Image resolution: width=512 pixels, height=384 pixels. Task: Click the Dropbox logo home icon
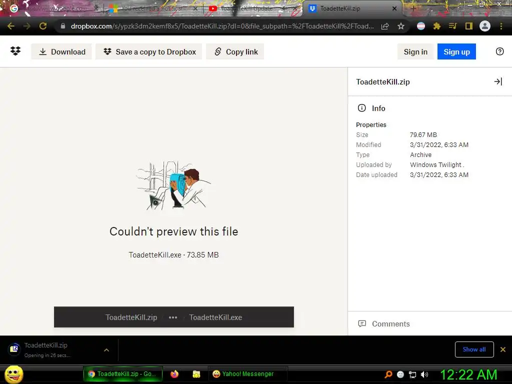pyautogui.click(x=15, y=51)
